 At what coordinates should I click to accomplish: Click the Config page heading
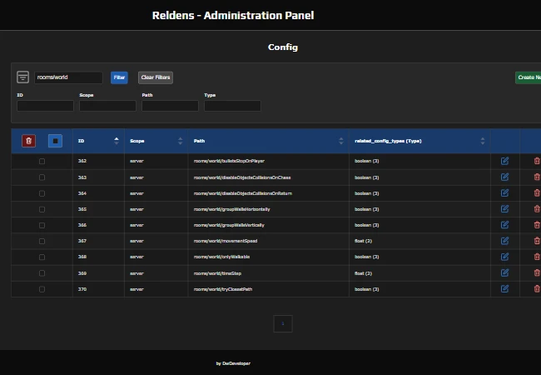(x=283, y=47)
